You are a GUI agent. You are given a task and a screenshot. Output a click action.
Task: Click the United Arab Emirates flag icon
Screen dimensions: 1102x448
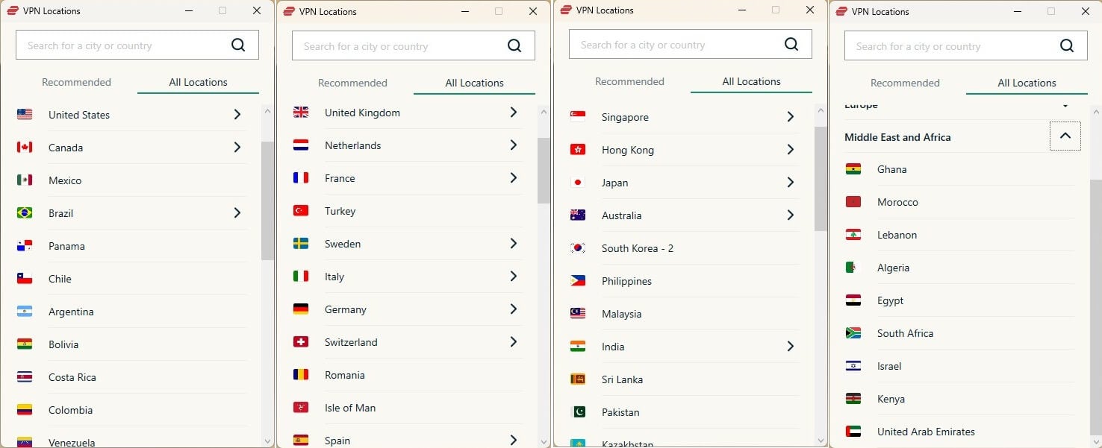(x=853, y=432)
